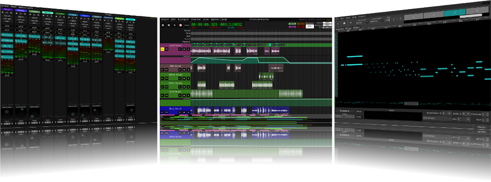The image size is (491, 182).
Task: Click the red status indicator in timeline header
Action: point(301,27)
